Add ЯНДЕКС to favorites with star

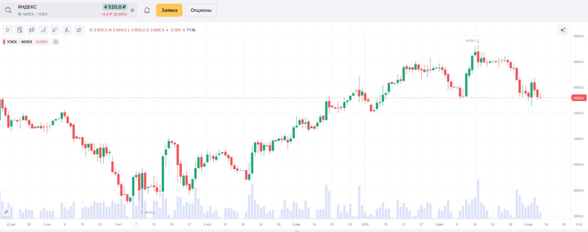coord(133,10)
